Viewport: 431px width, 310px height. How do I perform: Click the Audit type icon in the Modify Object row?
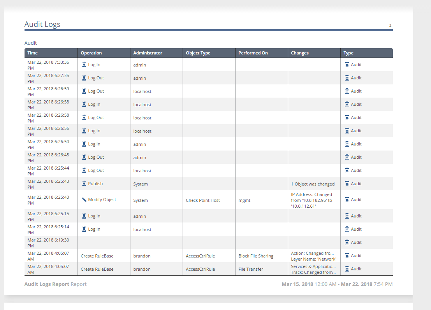(347, 200)
